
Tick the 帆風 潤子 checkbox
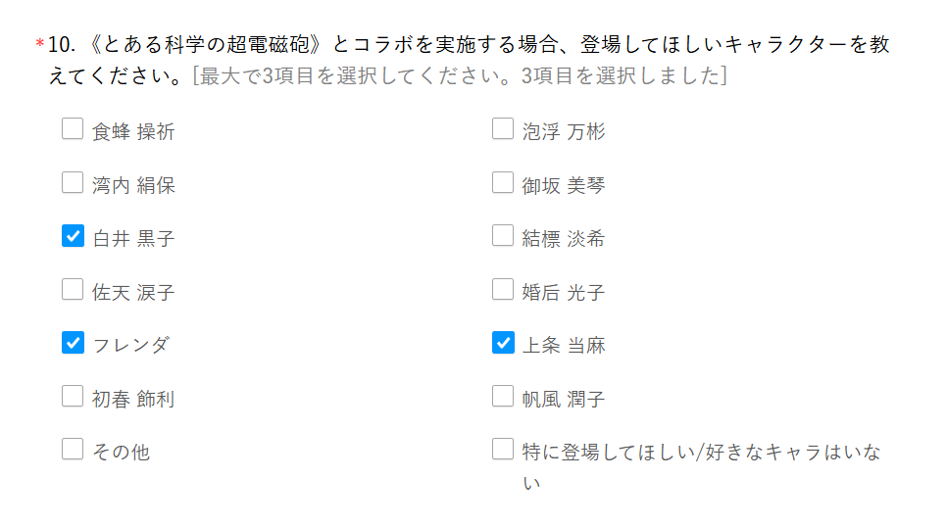(x=503, y=397)
